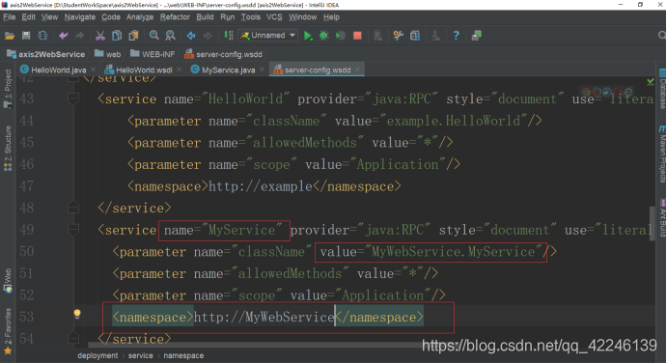The width and height of the screenshot is (667, 364).
Task: Click the intention light bulb on line 53
Action: click(x=77, y=314)
